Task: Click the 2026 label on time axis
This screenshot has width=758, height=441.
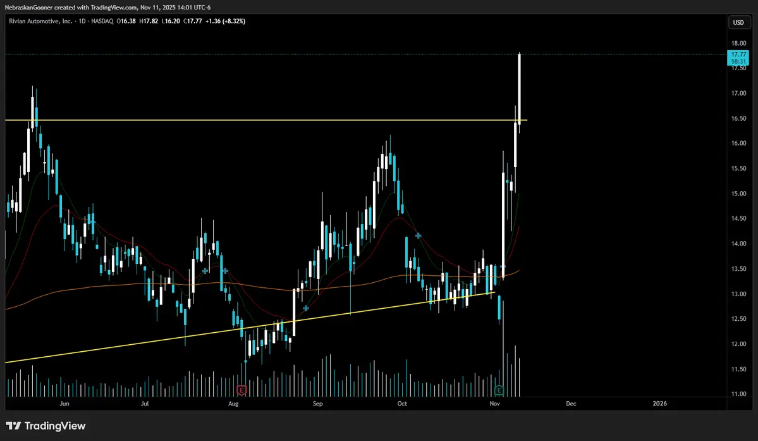Action: [659, 404]
